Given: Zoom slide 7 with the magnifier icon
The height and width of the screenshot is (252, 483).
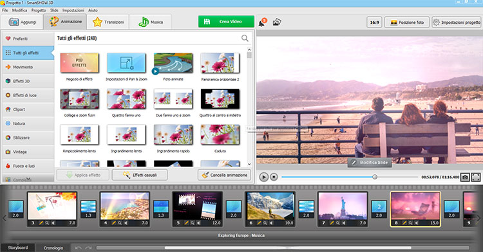Looking at the screenshot, I should click(x=337, y=223).
